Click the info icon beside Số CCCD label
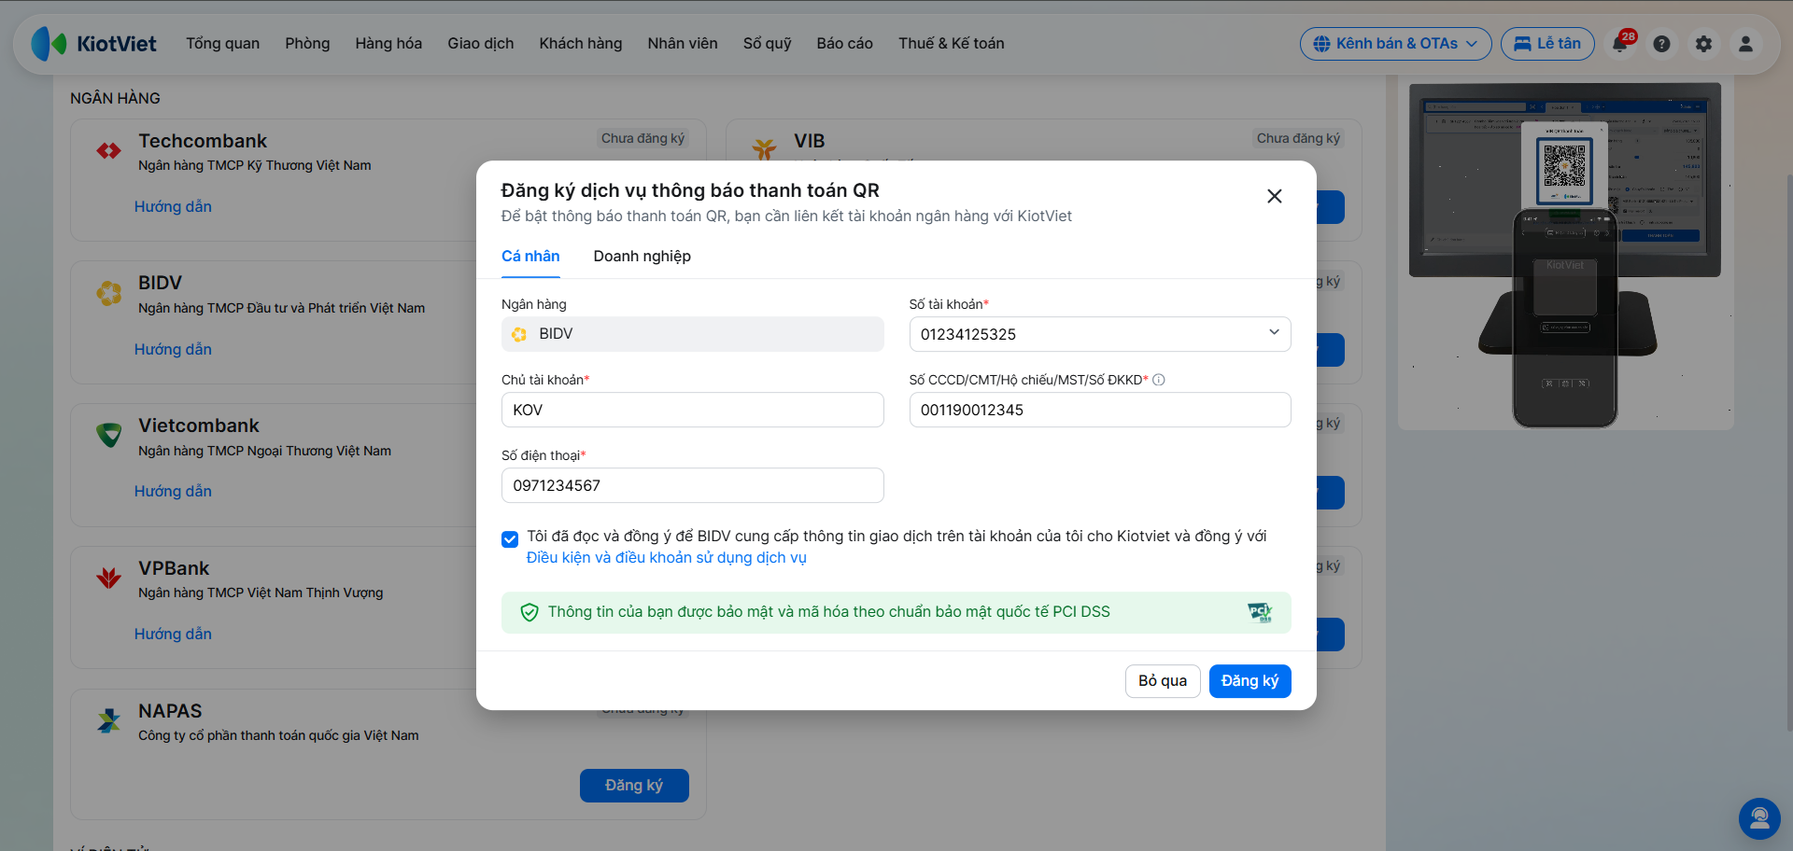1793x851 pixels. coord(1159,380)
